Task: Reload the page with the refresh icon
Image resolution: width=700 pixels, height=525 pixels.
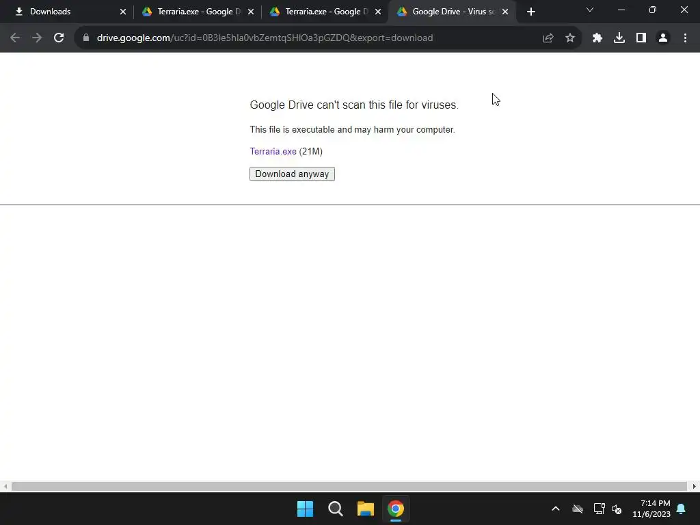Action: pyautogui.click(x=59, y=38)
